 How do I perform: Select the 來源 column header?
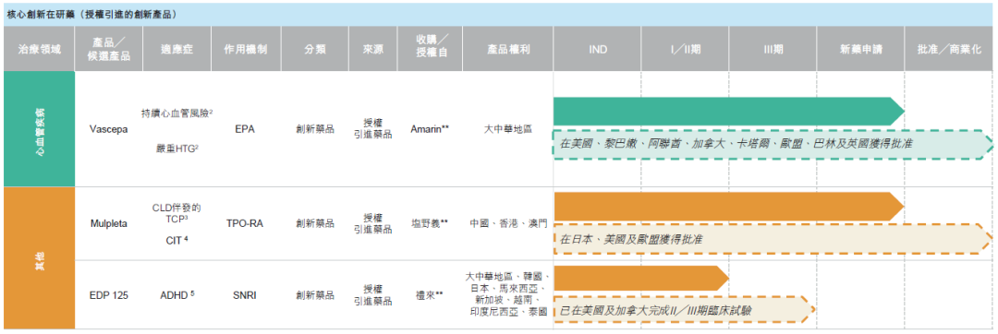[373, 49]
